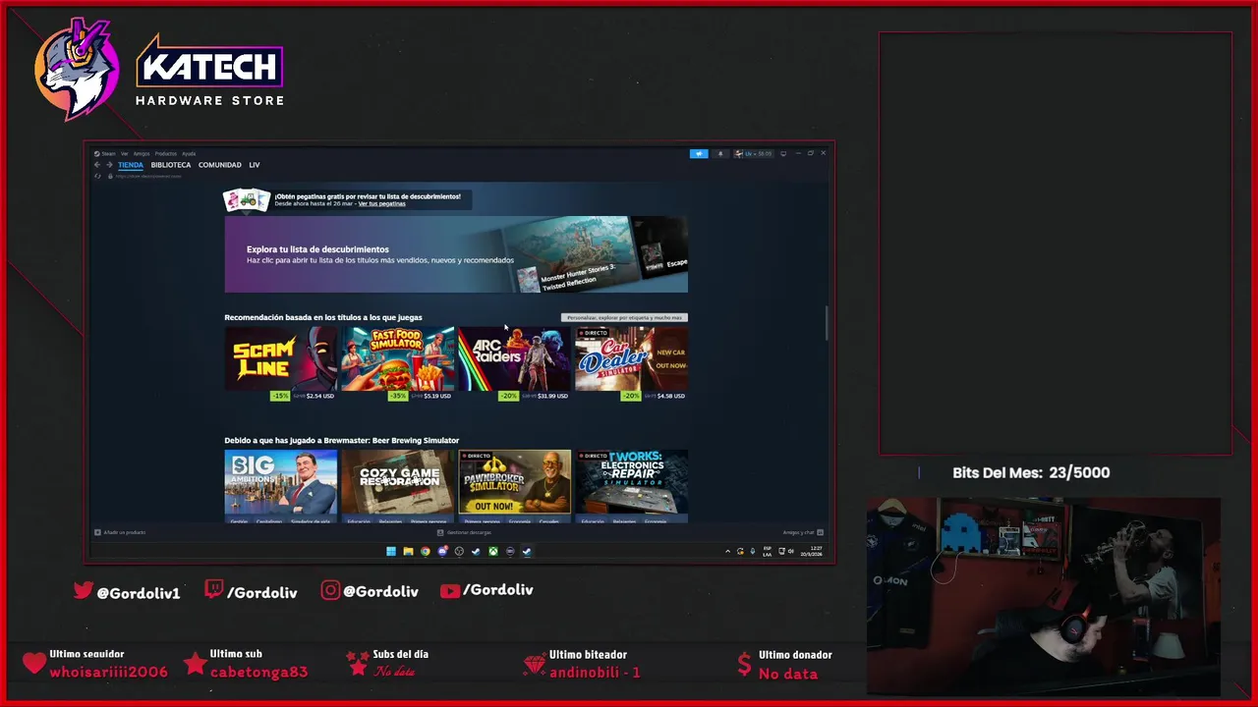Click the active Steam taskbar icon
The image size is (1258, 707).
pos(527,551)
